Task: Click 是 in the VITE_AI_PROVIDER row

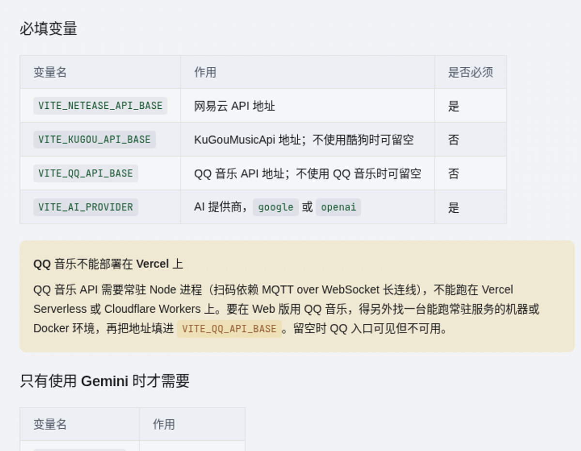Action: click(x=454, y=208)
